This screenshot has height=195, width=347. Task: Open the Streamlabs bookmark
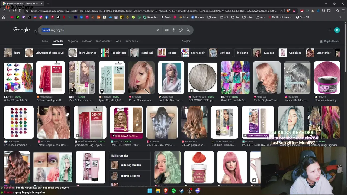[151, 17]
